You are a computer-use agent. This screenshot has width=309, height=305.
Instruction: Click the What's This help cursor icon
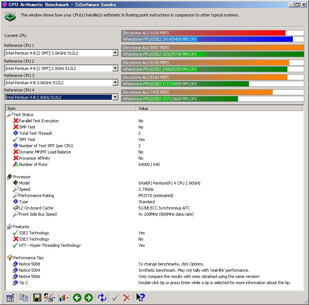141,298
